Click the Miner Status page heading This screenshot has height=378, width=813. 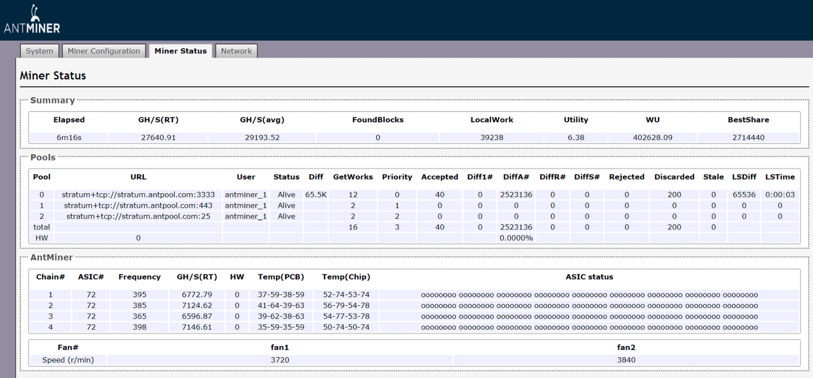(53, 76)
